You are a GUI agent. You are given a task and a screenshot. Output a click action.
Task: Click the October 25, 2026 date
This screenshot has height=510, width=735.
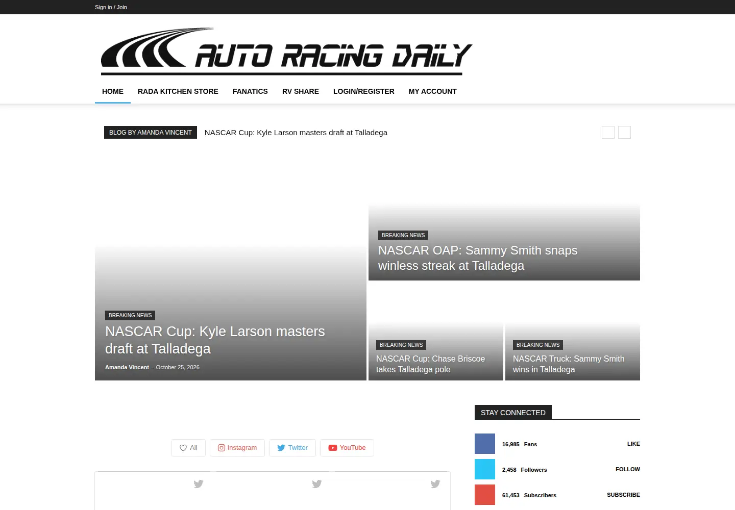tap(178, 367)
